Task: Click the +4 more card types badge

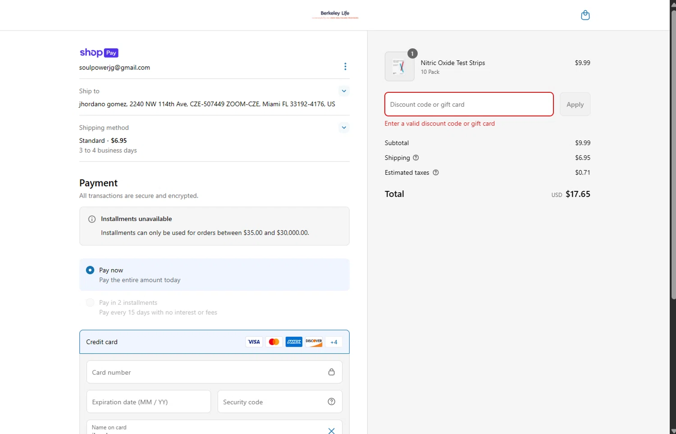Action: [333, 342]
